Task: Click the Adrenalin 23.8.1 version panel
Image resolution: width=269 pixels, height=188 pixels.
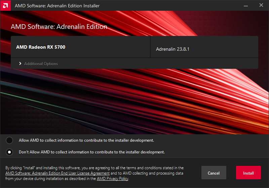Action: click(204, 49)
